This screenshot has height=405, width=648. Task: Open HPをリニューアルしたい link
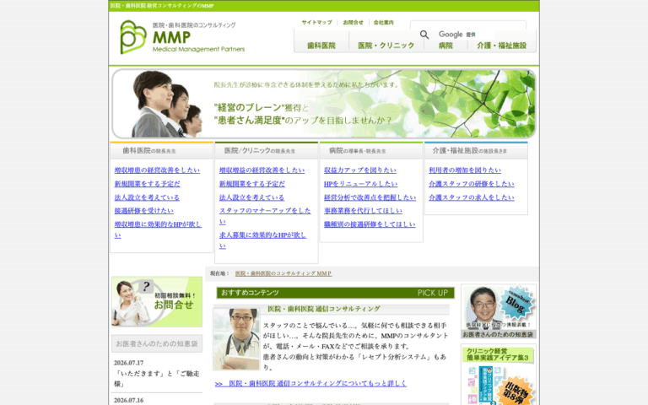click(360, 184)
